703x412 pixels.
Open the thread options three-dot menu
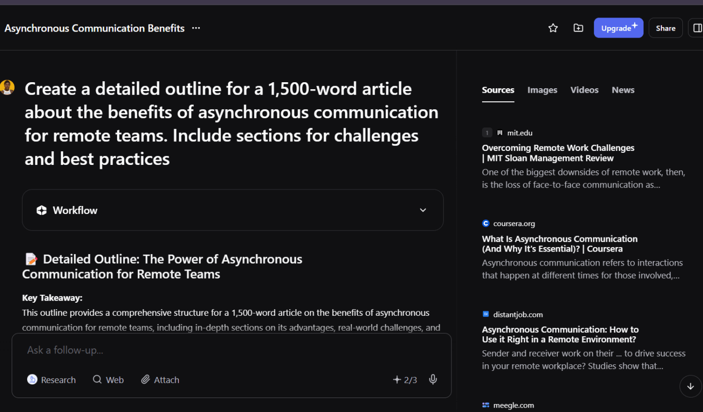[195, 28]
